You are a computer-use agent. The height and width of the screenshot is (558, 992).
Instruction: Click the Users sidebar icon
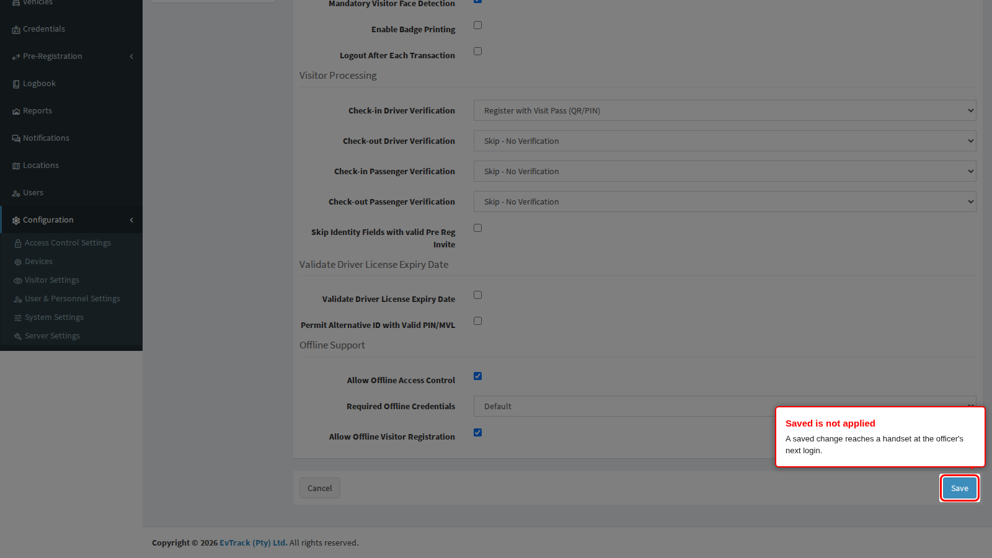coord(16,193)
